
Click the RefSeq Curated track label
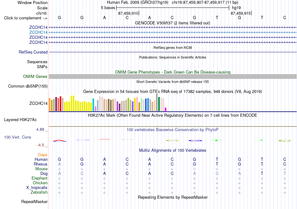pos(33,52)
